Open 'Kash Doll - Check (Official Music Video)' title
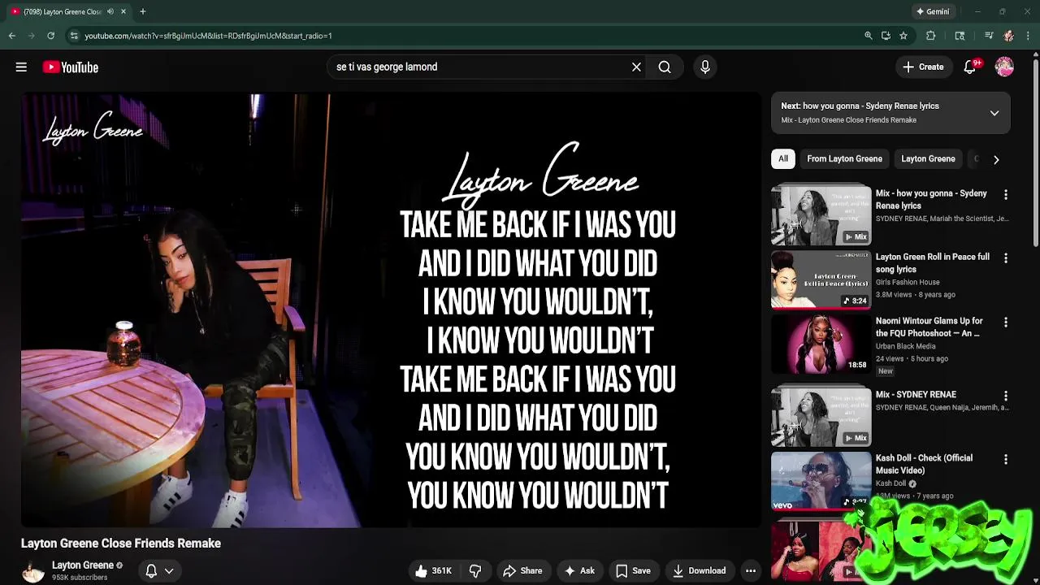Screen dimensions: 1040x585 click(924, 464)
